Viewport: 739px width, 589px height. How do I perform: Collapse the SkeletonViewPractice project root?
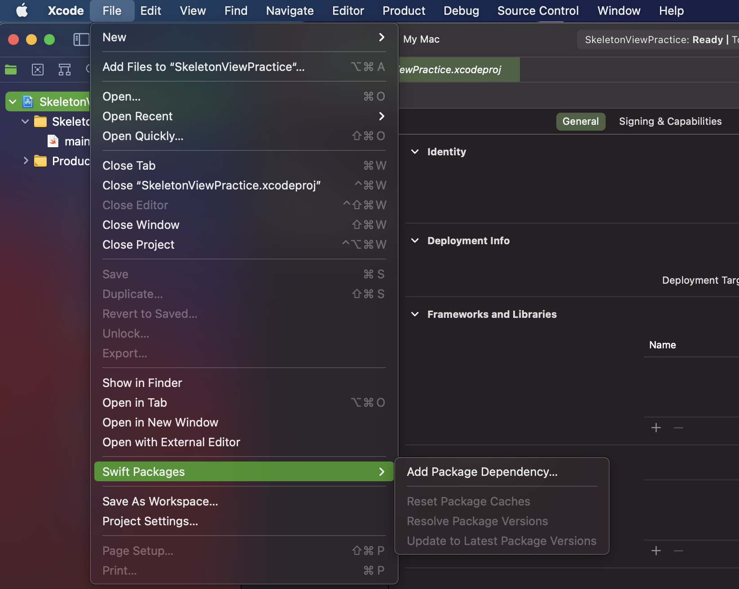click(13, 101)
